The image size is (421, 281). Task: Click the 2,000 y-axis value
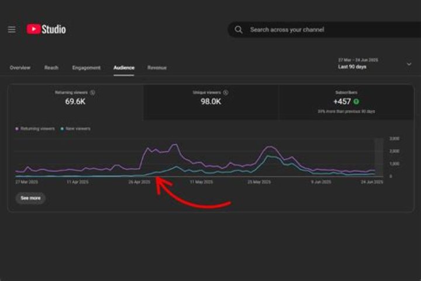(x=394, y=152)
